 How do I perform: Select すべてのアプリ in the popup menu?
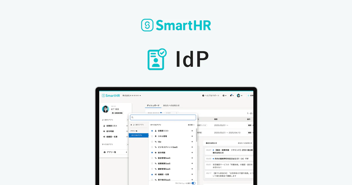coord(138,135)
